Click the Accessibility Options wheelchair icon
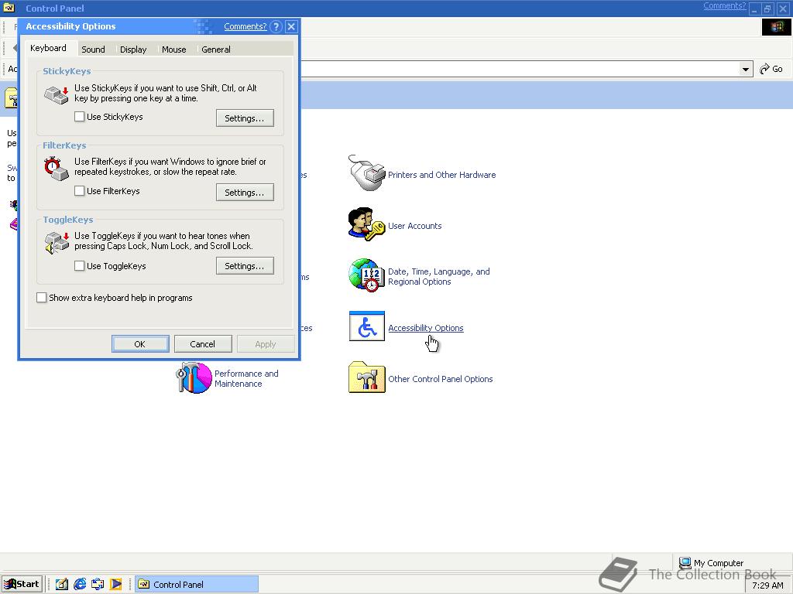Screen dimensions: 793x594 pos(366,326)
